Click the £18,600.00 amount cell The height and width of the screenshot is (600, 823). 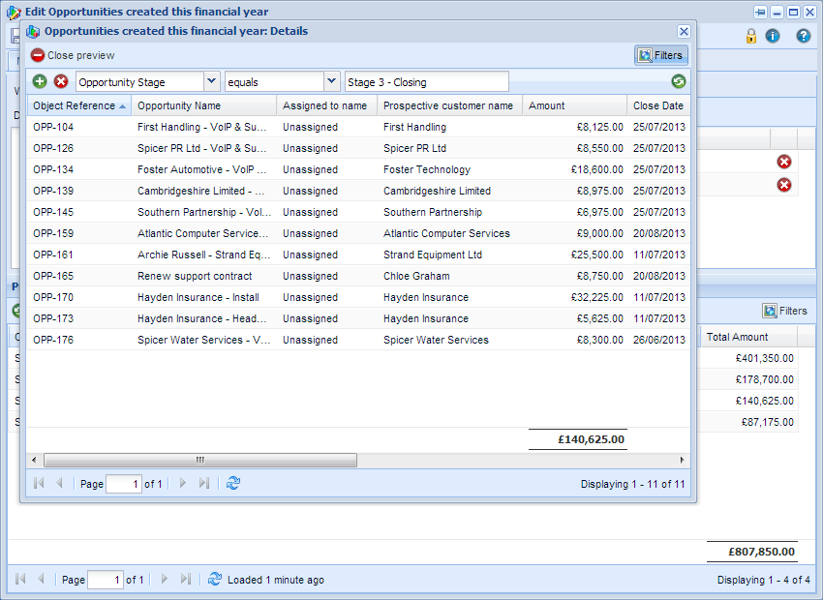tap(596, 169)
